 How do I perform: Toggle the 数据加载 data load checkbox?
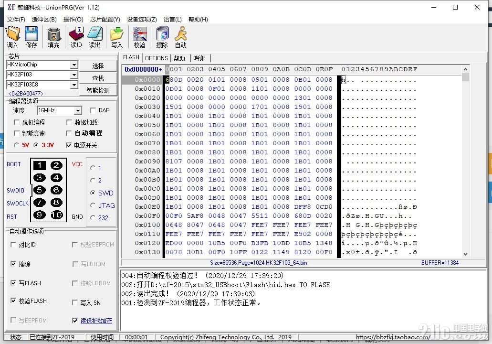pos(69,122)
